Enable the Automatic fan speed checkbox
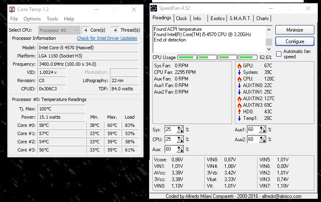321x202 pixels. pos(279,54)
